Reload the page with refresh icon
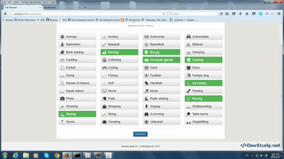The height and width of the screenshot is (159, 284). (x=164, y=14)
